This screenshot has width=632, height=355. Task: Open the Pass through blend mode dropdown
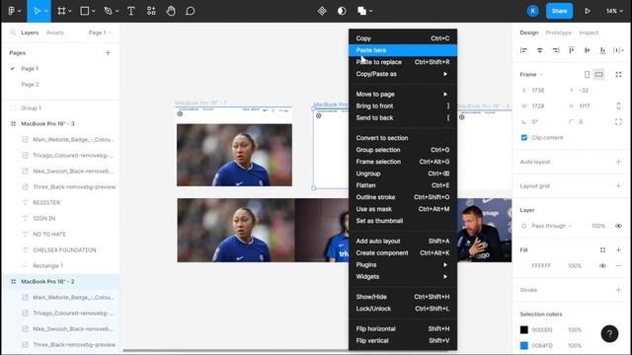pos(552,226)
